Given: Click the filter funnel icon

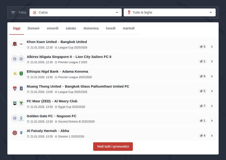Looking at the screenshot, I should click(x=13, y=12).
